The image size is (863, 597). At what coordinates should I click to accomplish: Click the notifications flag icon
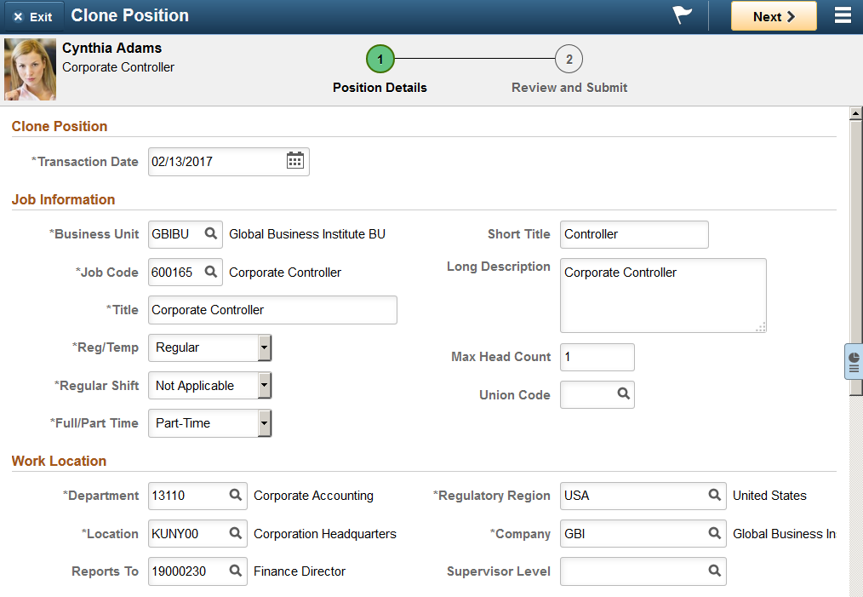[682, 14]
